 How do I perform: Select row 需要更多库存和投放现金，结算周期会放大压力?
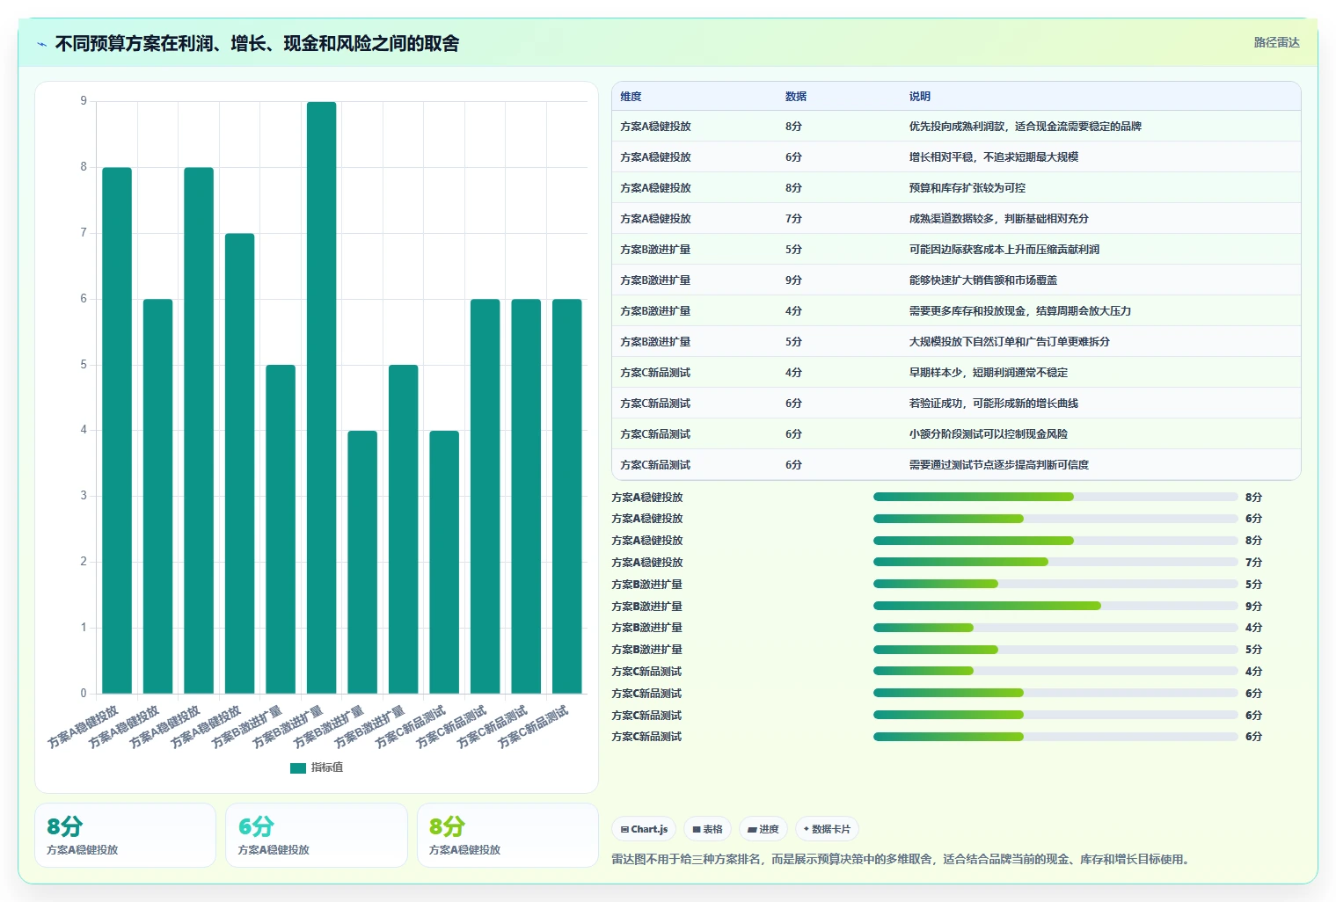tap(956, 311)
